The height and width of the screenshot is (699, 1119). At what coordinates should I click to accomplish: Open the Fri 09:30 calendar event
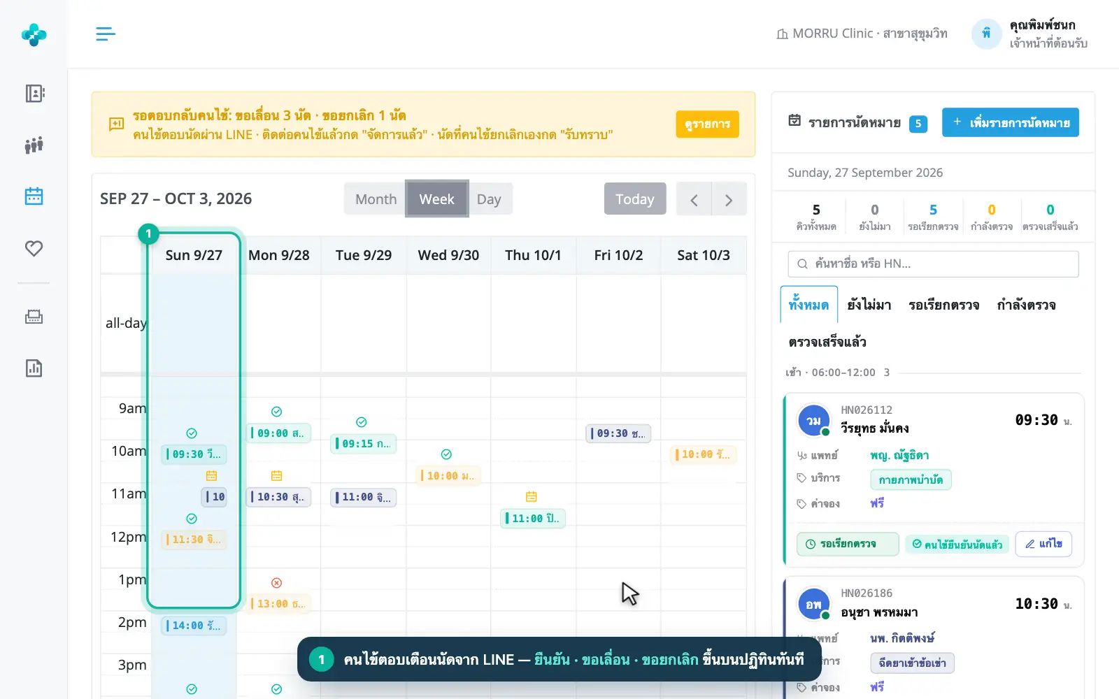tap(618, 433)
